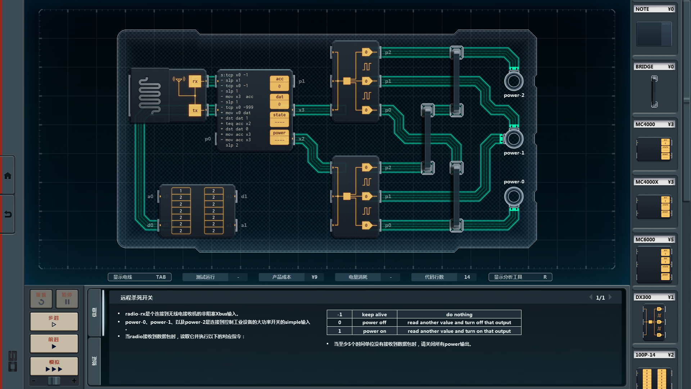
Task: Click the 前进 advance button
Action: [54, 343]
